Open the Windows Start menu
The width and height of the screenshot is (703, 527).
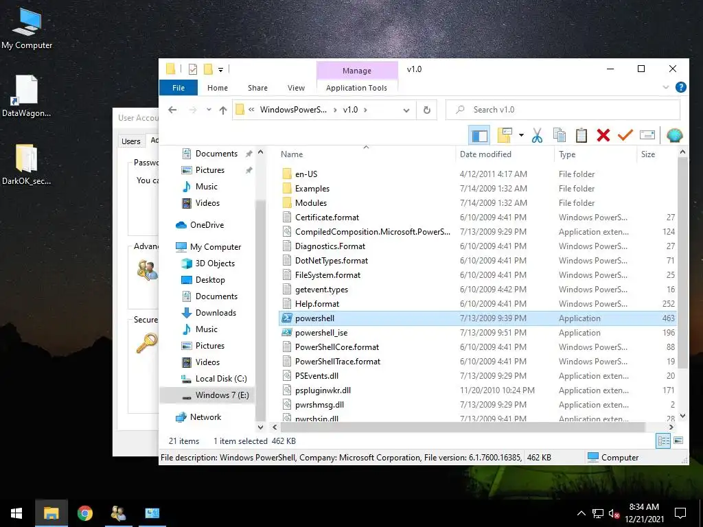tap(16, 513)
